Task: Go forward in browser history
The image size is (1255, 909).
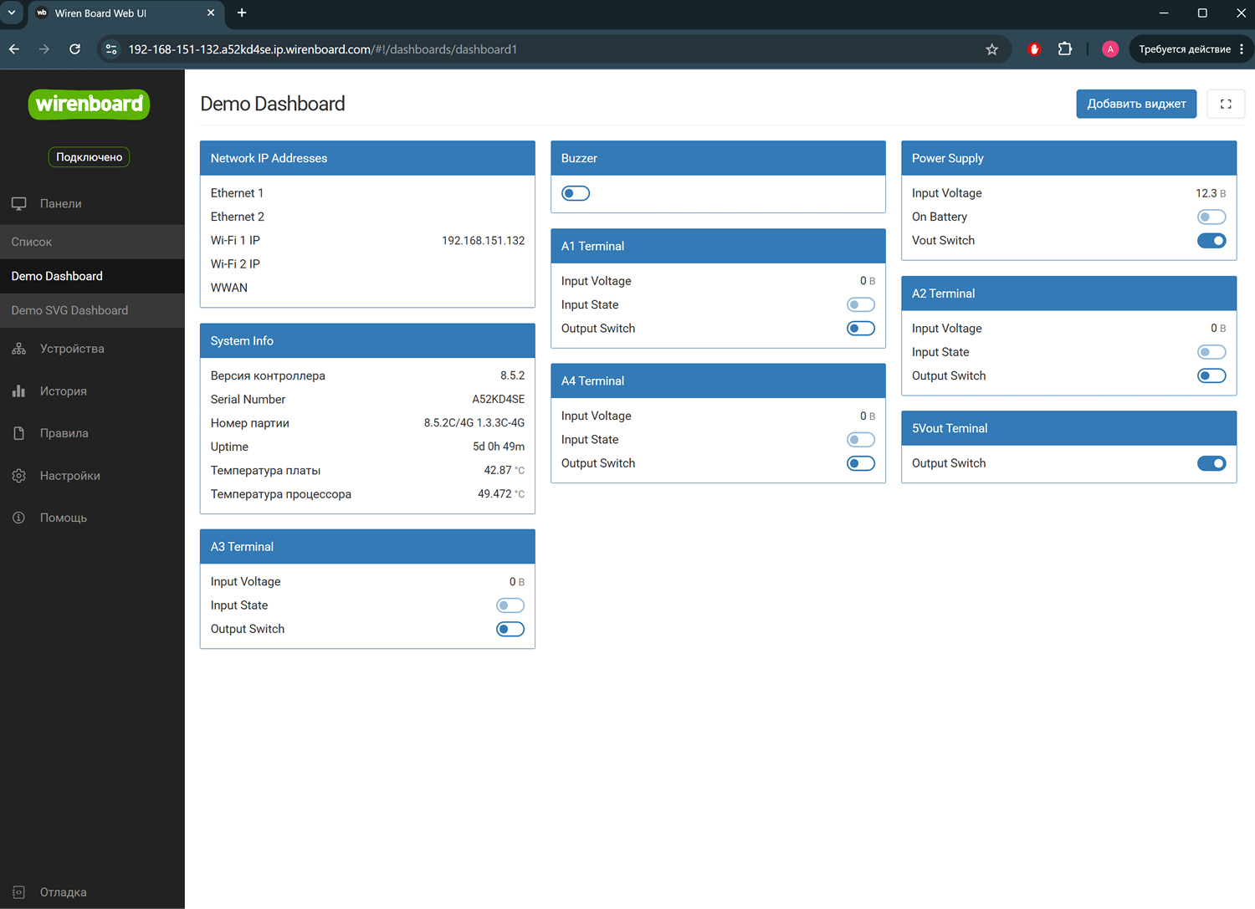Action: [x=44, y=49]
